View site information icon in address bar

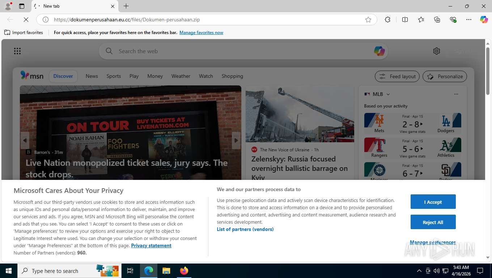click(46, 20)
